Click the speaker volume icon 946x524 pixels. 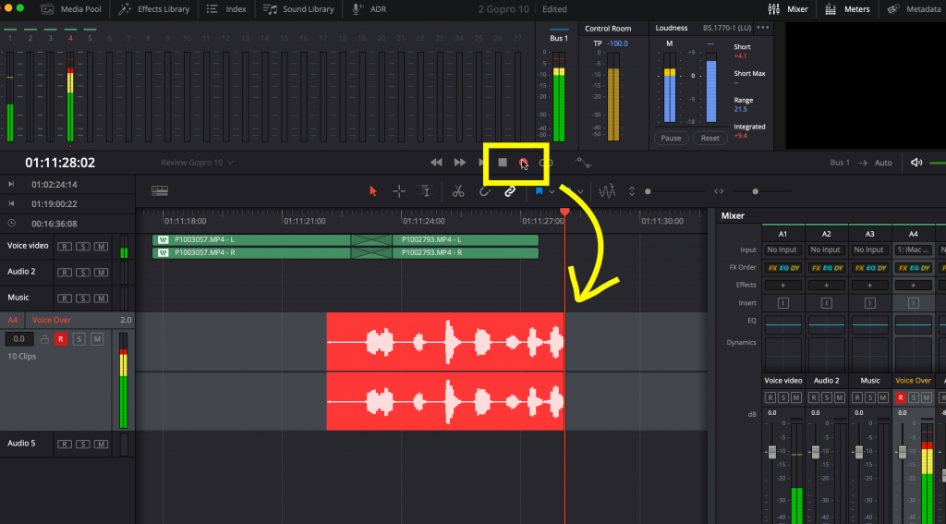916,163
